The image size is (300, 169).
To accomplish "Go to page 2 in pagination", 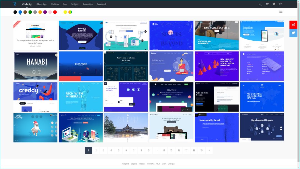I will click(x=96, y=150).
